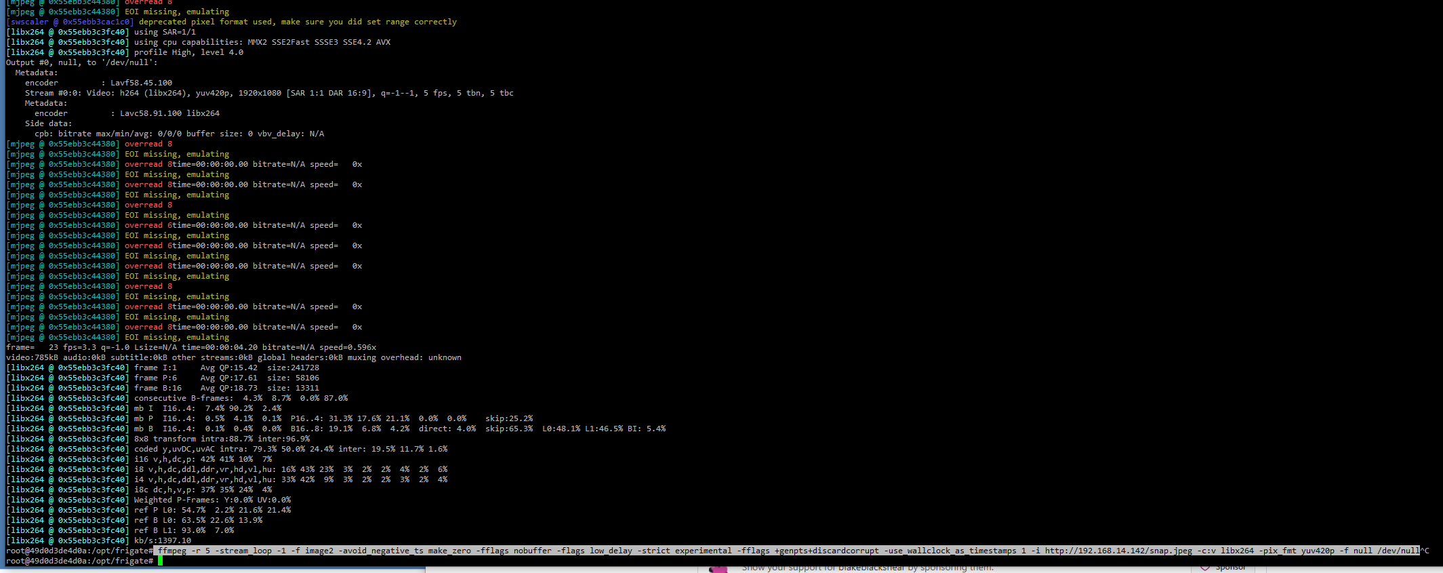1443x573 pixels.
Task: Click the 'coded y,uvDC,uvAC intra' line
Action: pyautogui.click(x=227, y=449)
